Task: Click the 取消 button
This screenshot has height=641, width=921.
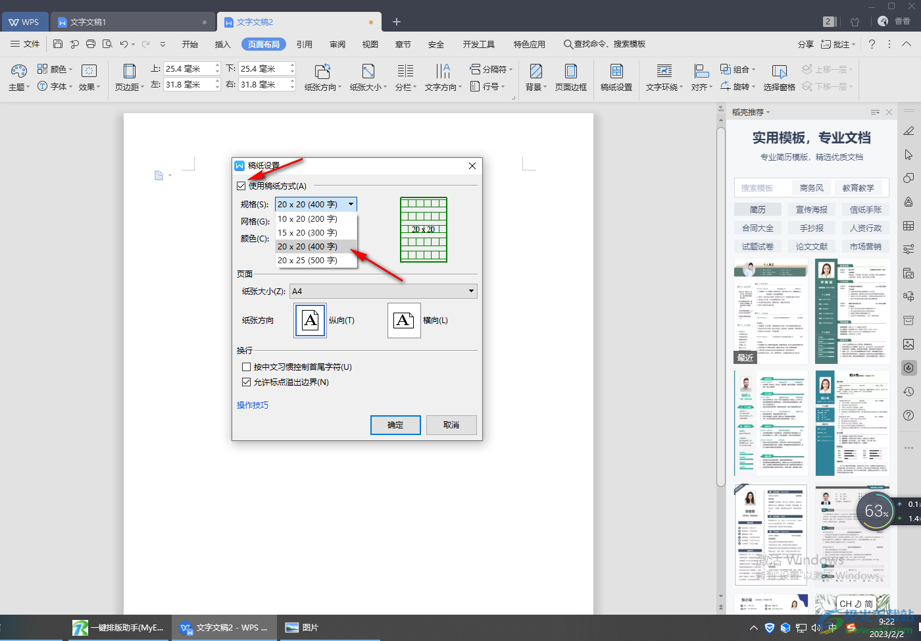Action: 451,425
